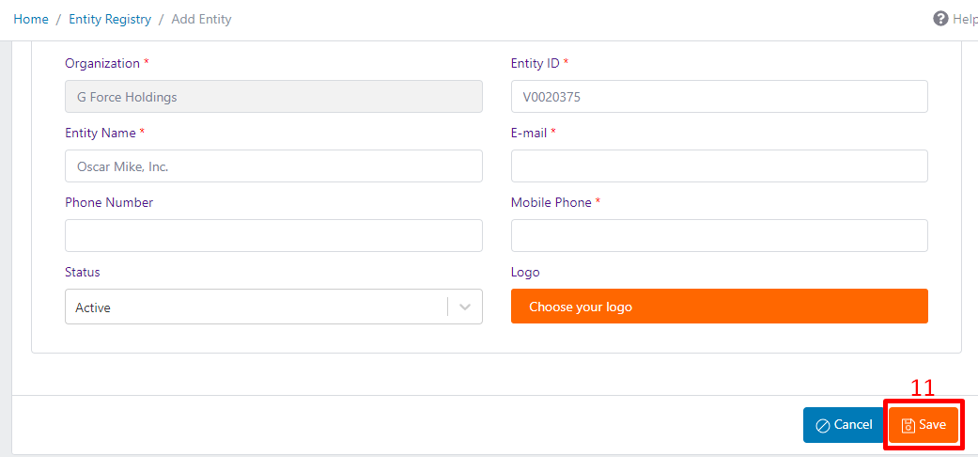Click the Mobile Phone input field
978x457 pixels.
(719, 235)
